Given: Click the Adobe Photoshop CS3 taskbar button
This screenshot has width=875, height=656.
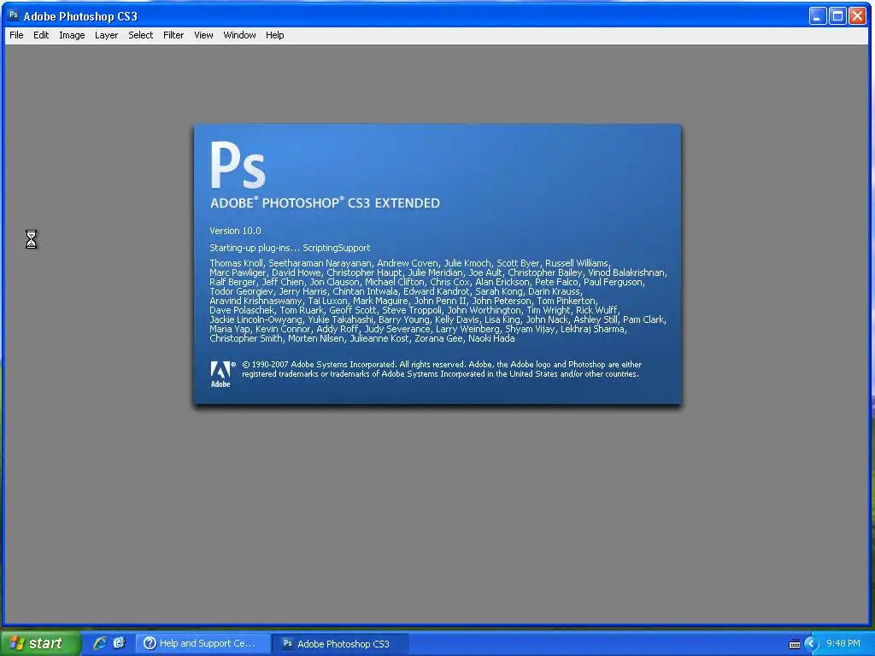Looking at the screenshot, I should 340,643.
